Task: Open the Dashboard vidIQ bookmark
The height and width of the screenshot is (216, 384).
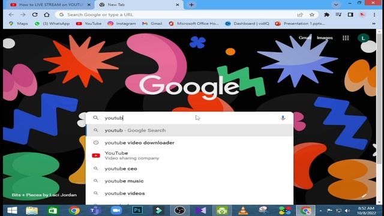Action: point(247,23)
